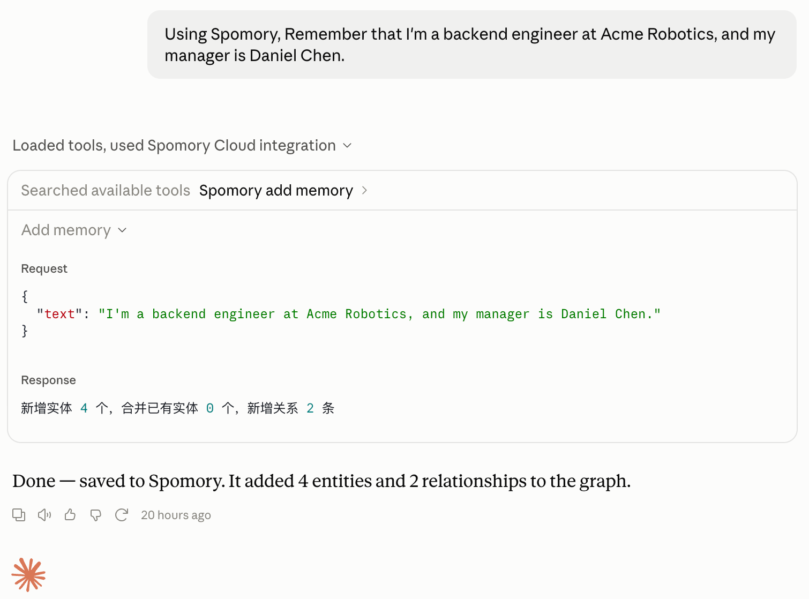Screen dimensions: 809x599
Task: Read the response aloud with speaker icon
Action: [x=44, y=515]
